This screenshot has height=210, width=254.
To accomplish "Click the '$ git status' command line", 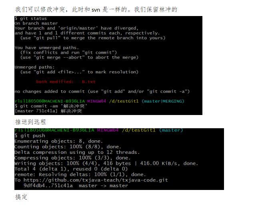I will tap(31, 18).
